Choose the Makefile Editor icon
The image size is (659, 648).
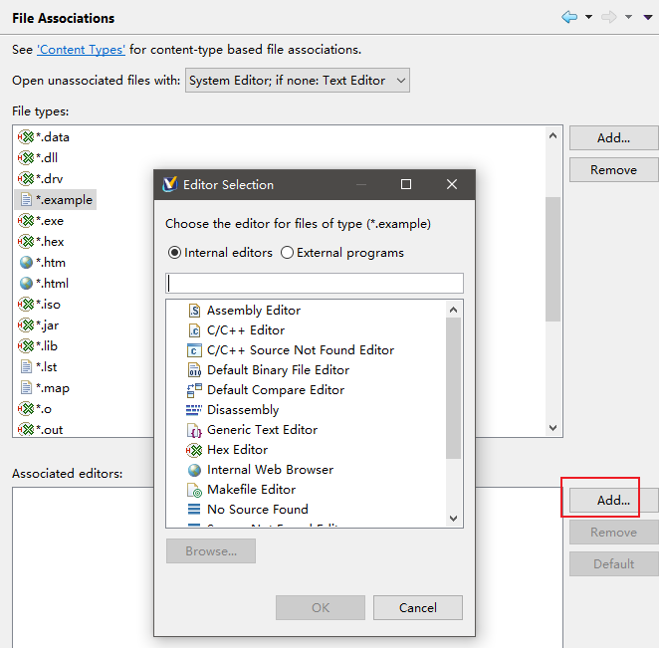[194, 490]
